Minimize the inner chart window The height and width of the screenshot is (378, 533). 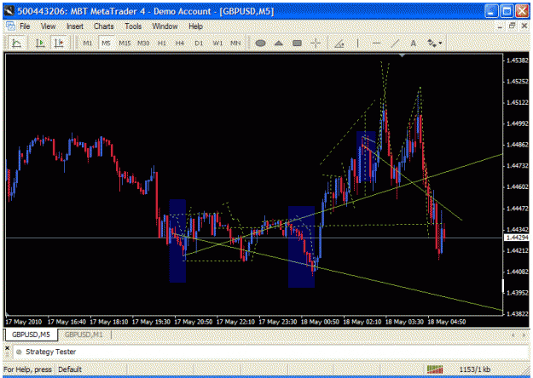500,26
